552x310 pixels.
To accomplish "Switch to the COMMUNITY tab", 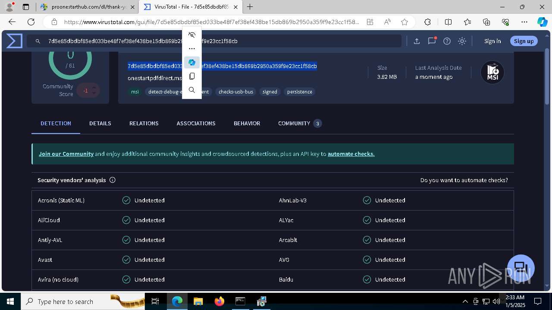I will (x=300, y=124).
